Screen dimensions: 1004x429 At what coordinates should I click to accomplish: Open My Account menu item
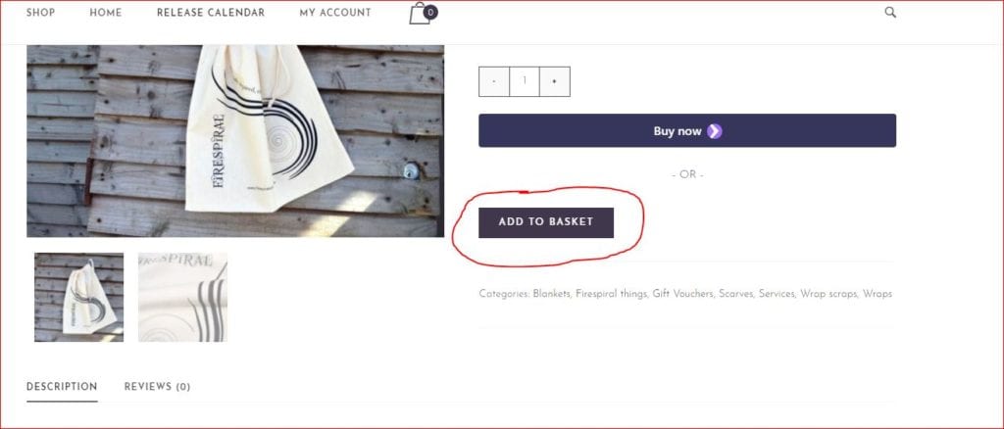point(335,13)
